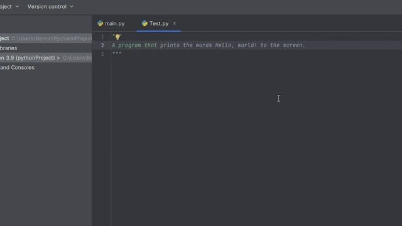
Task: Place cursor in docstring text on line 2
Action: pyautogui.click(x=209, y=45)
